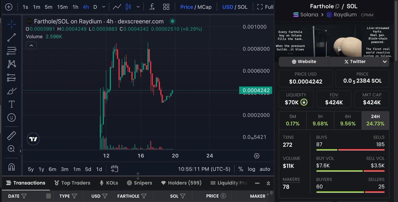Open the timezone clock setting
398x202 pixels.
[x=204, y=169]
